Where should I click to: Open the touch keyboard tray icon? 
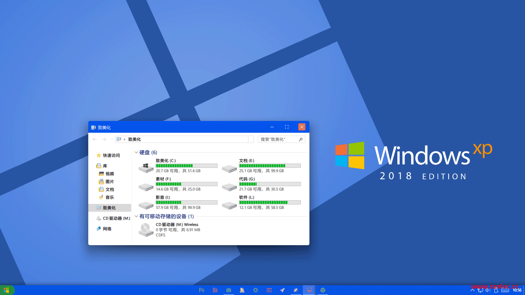[x=505, y=290]
